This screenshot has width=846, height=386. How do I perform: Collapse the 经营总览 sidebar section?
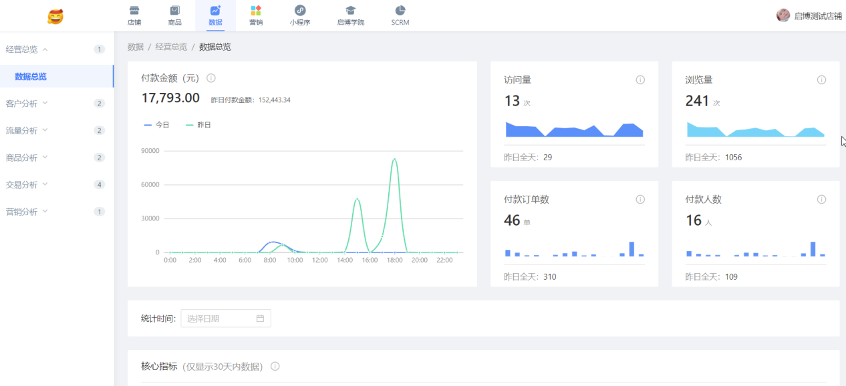(27, 49)
